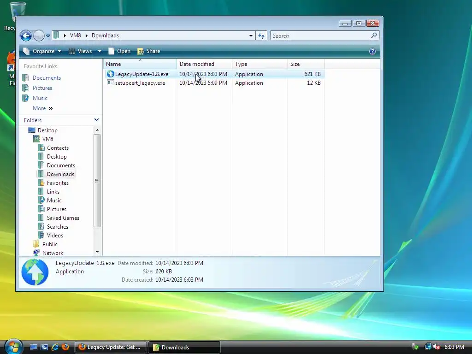Select Pictures folder in the tree

click(x=57, y=209)
